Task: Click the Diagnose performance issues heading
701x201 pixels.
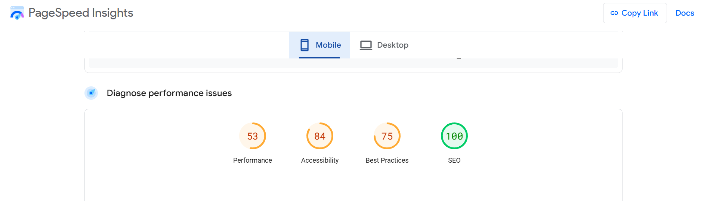Action: tap(169, 93)
